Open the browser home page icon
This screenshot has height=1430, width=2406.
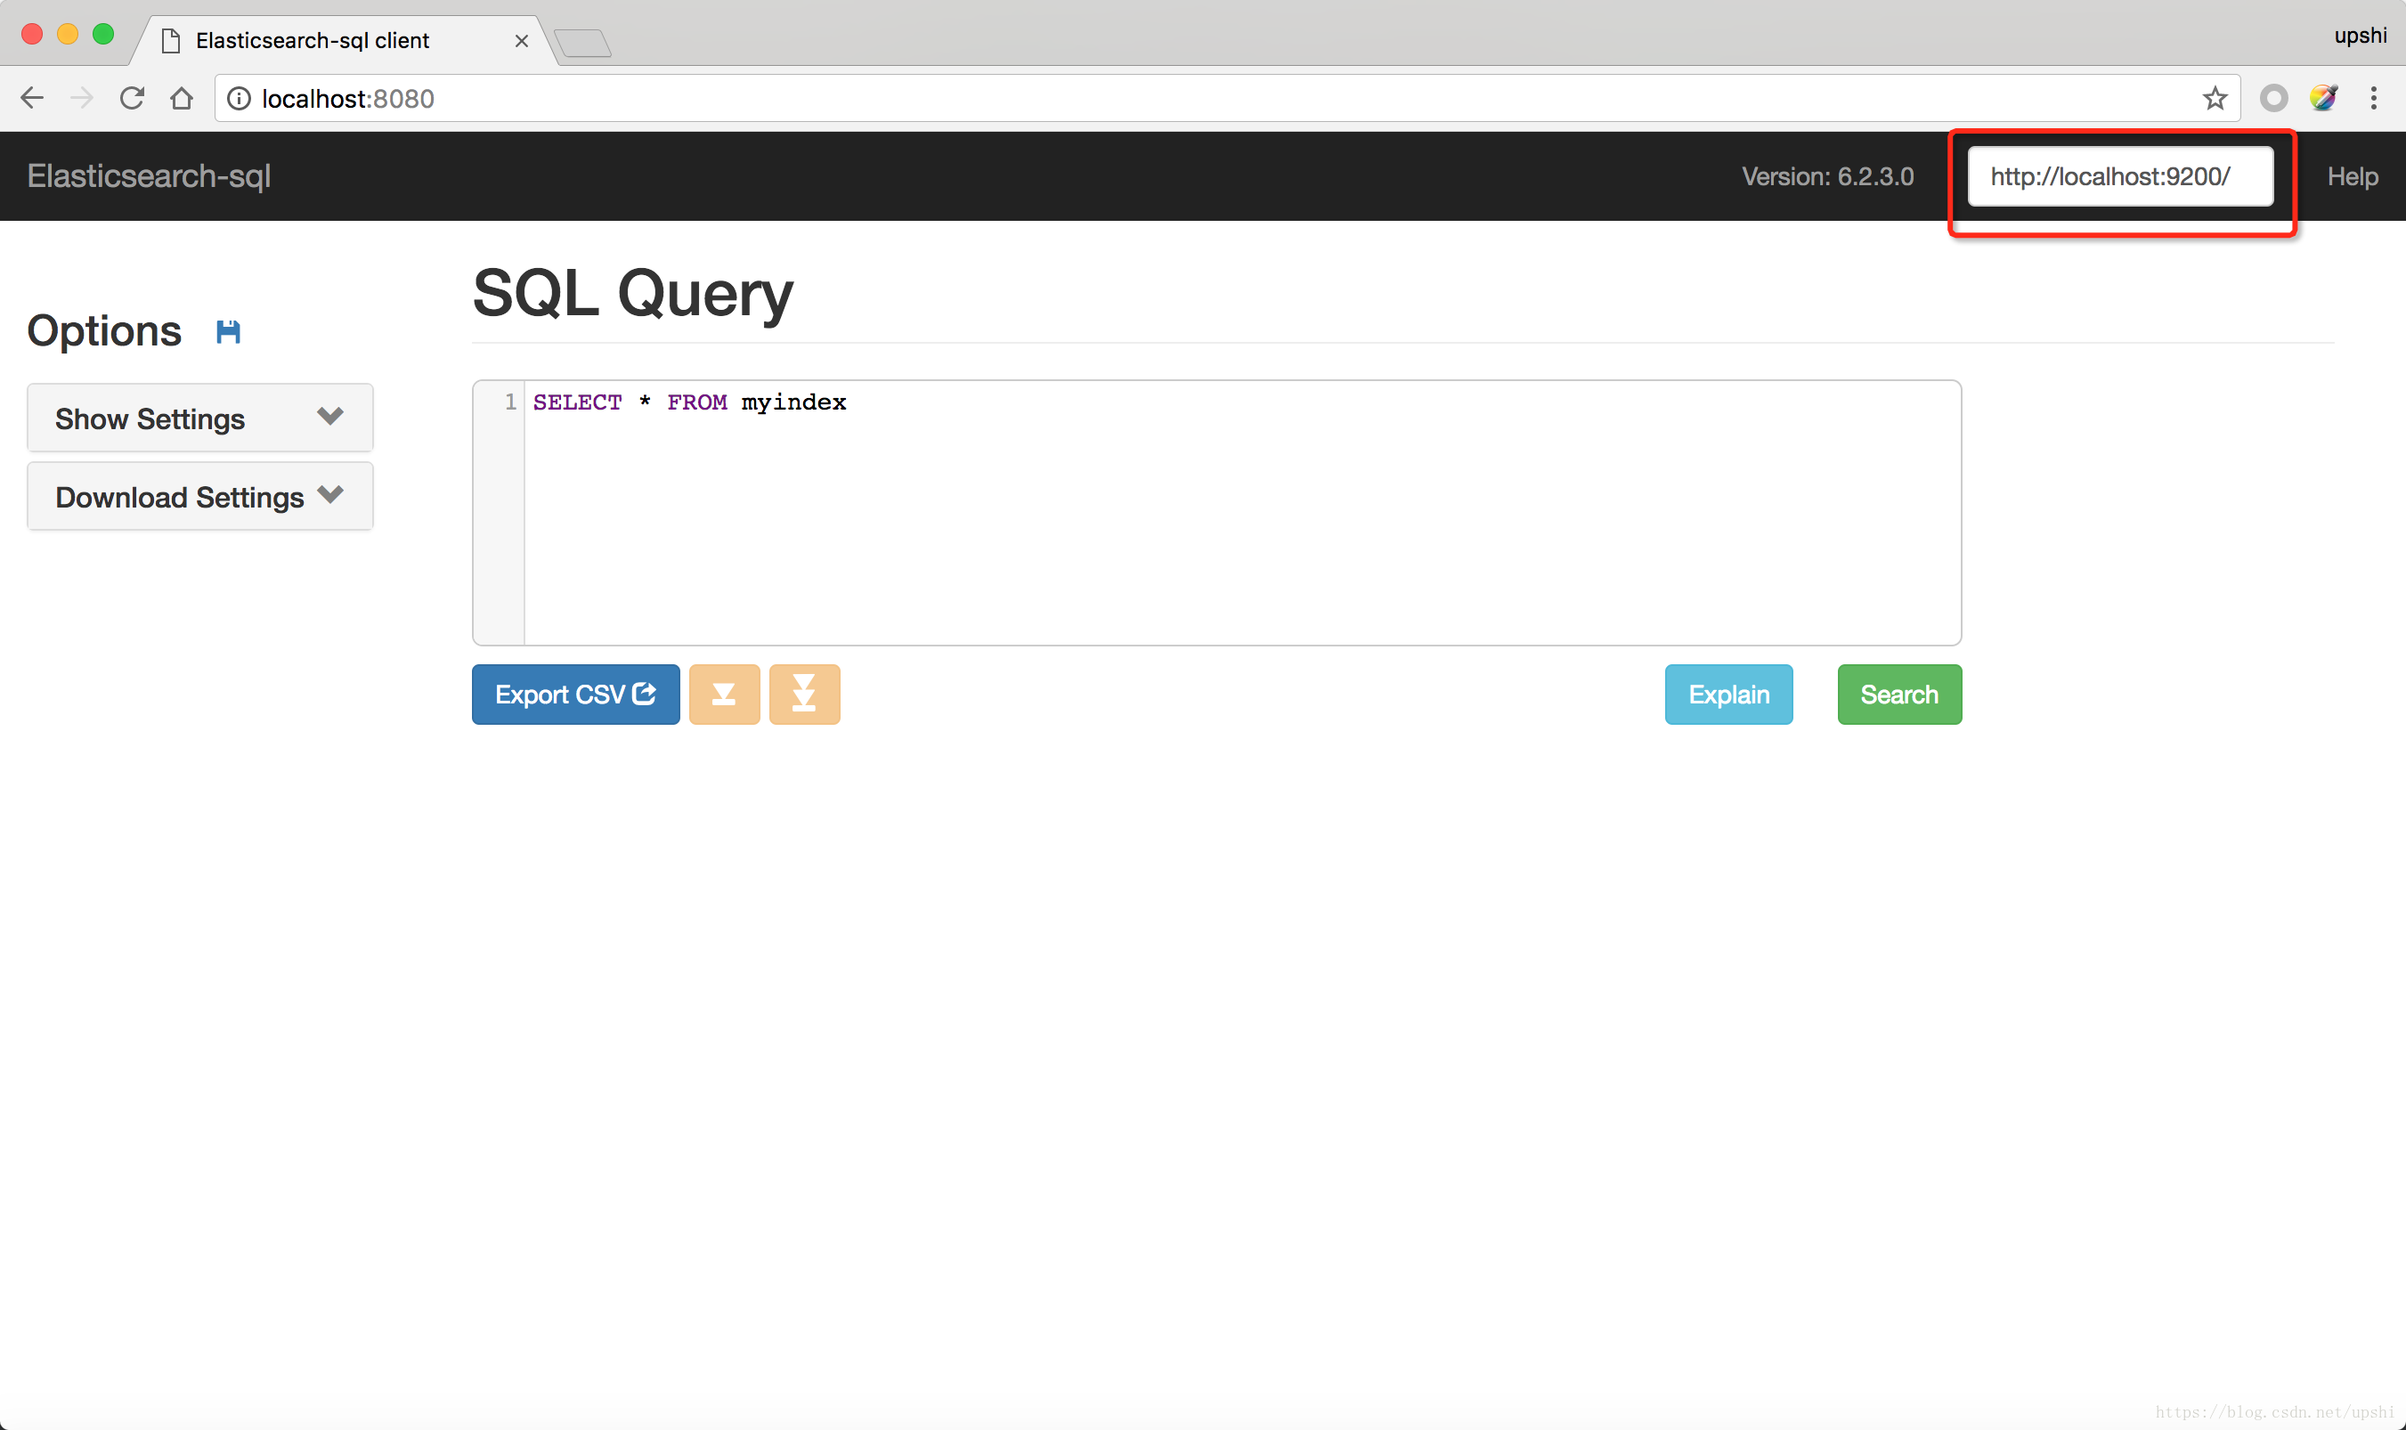pyautogui.click(x=181, y=98)
